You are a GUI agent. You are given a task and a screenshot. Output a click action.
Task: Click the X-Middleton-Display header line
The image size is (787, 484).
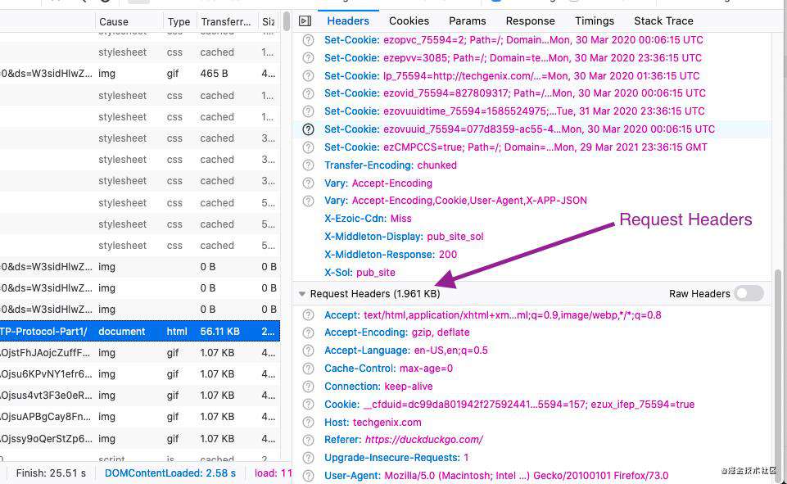click(404, 237)
